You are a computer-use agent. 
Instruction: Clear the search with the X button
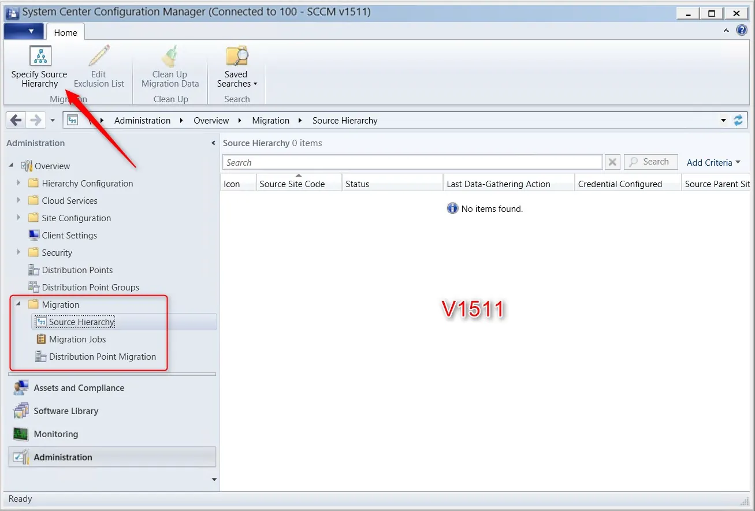(613, 162)
